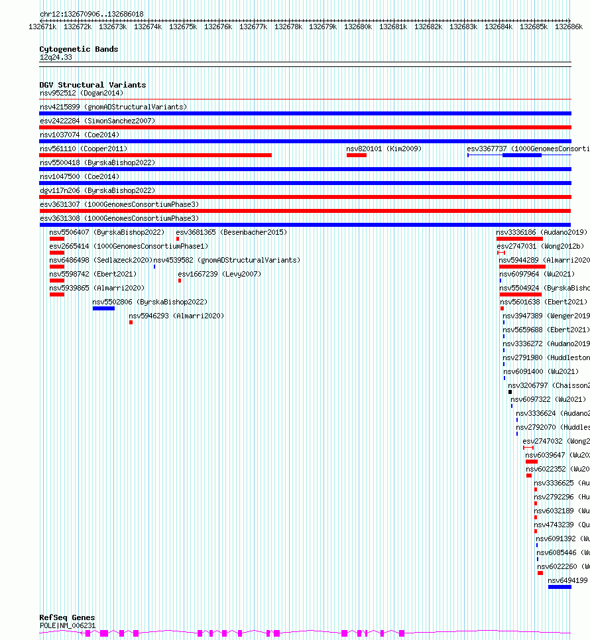This screenshot has width=590, height=640.
Task: Select nsv3336625 variant label
Action: click(x=562, y=483)
